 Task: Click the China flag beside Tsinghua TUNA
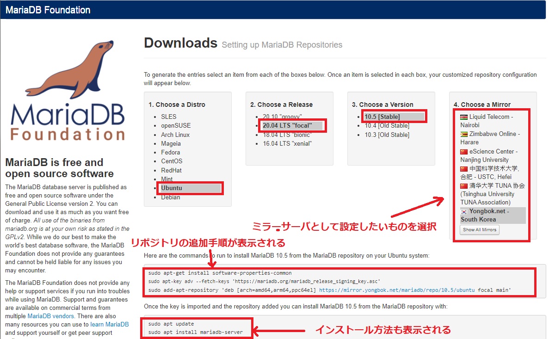coord(464,185)
